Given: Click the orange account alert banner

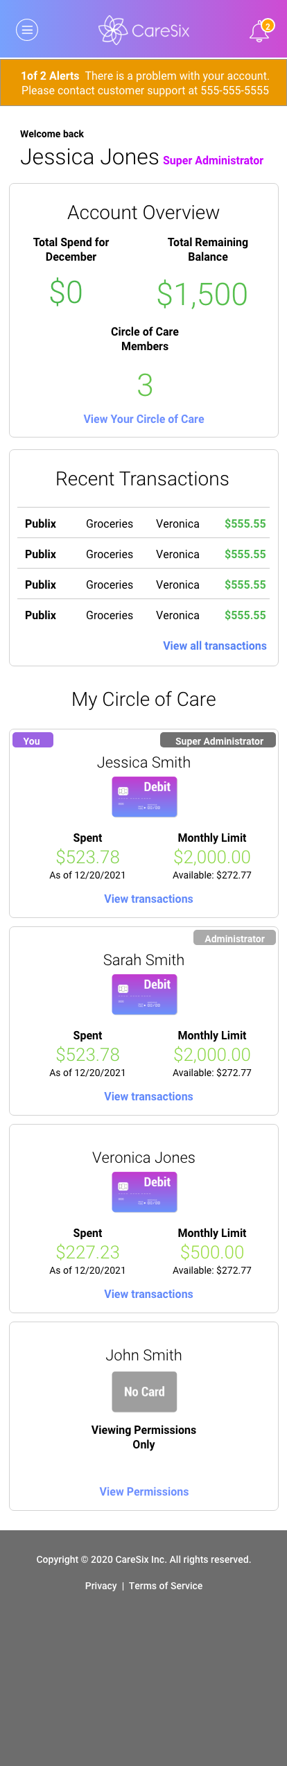Looking at the screenshot, I should pos(143,83).
